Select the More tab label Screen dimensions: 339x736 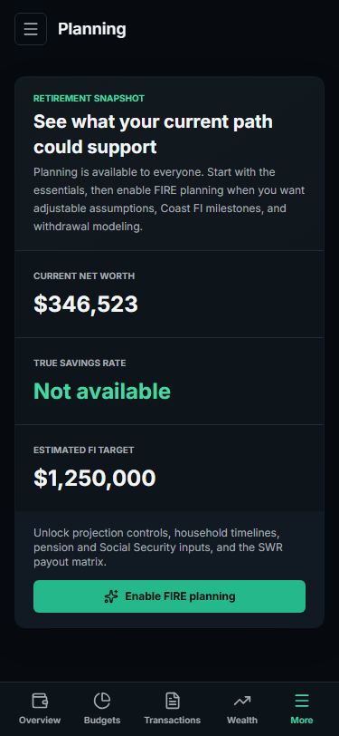click(x=302, y=720)
